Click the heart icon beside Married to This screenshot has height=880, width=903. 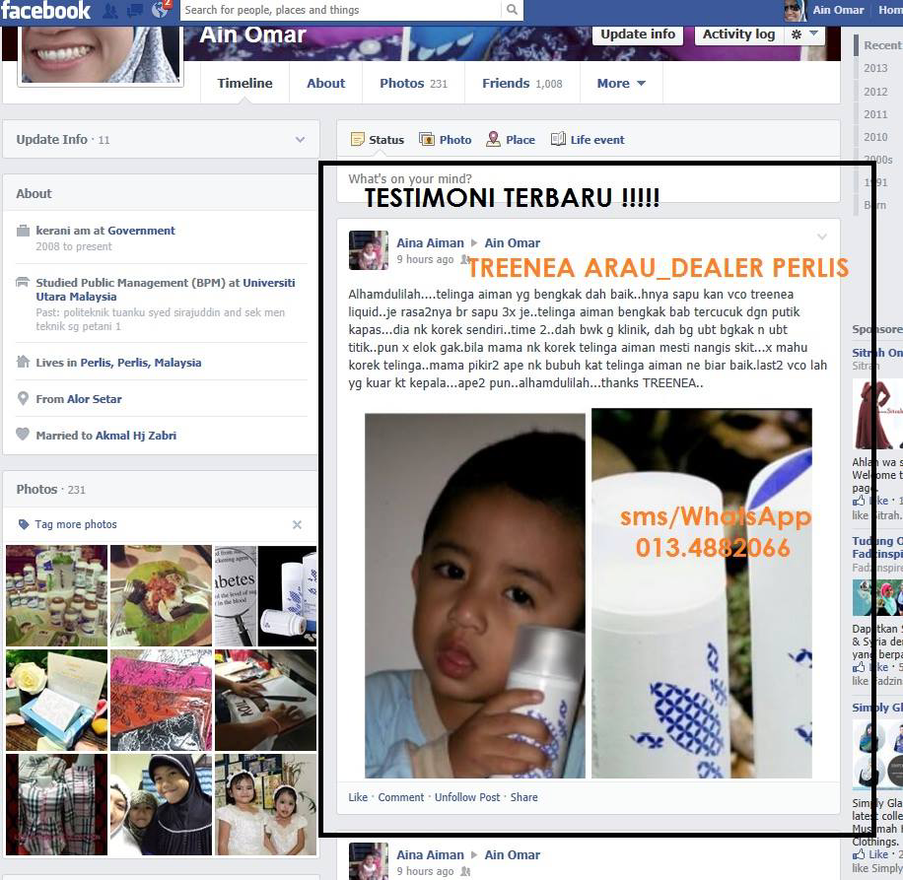tap(23, 435)
